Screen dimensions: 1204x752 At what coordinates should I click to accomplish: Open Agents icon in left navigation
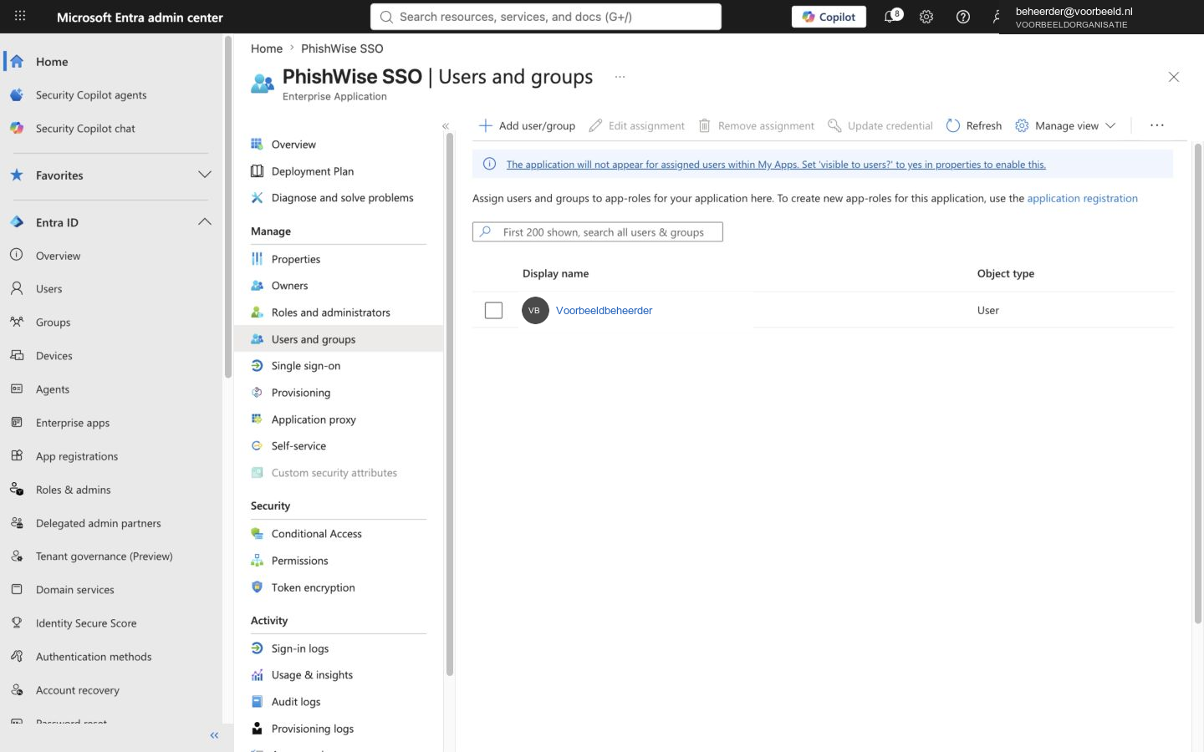click(17, 389)
